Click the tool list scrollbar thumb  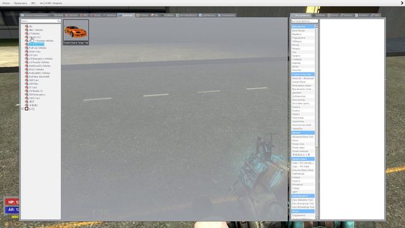coord(316,87)
